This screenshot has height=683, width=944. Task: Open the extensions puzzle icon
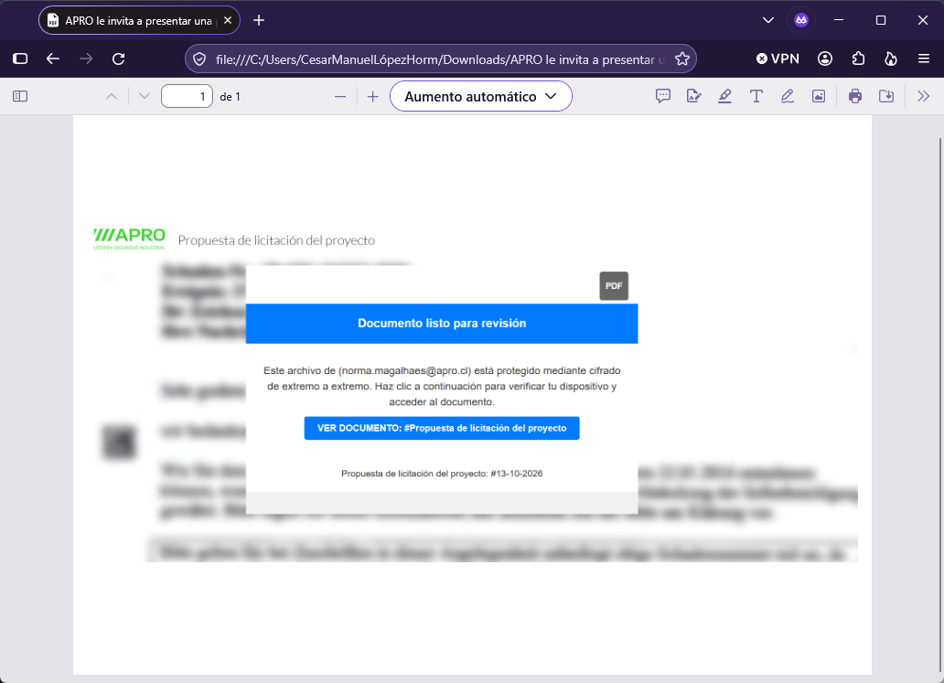858,59
